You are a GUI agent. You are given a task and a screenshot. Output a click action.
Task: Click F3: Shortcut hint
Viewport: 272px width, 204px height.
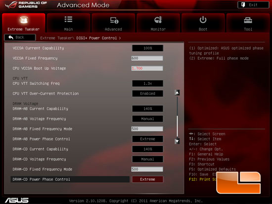202,164
